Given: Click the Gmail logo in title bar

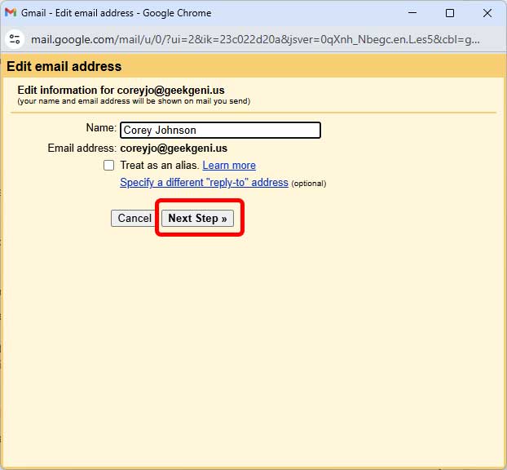Looking at the screenshot, I should click(11, 12).
